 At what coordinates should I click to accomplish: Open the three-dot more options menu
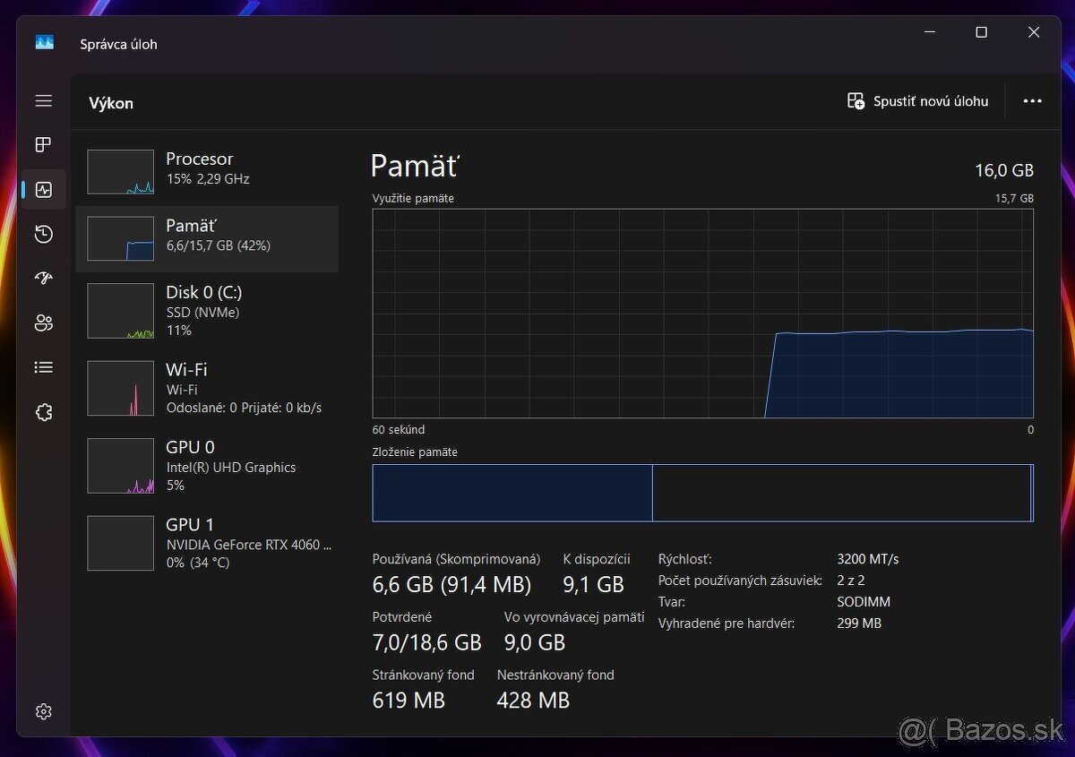tap(1032, 101)
